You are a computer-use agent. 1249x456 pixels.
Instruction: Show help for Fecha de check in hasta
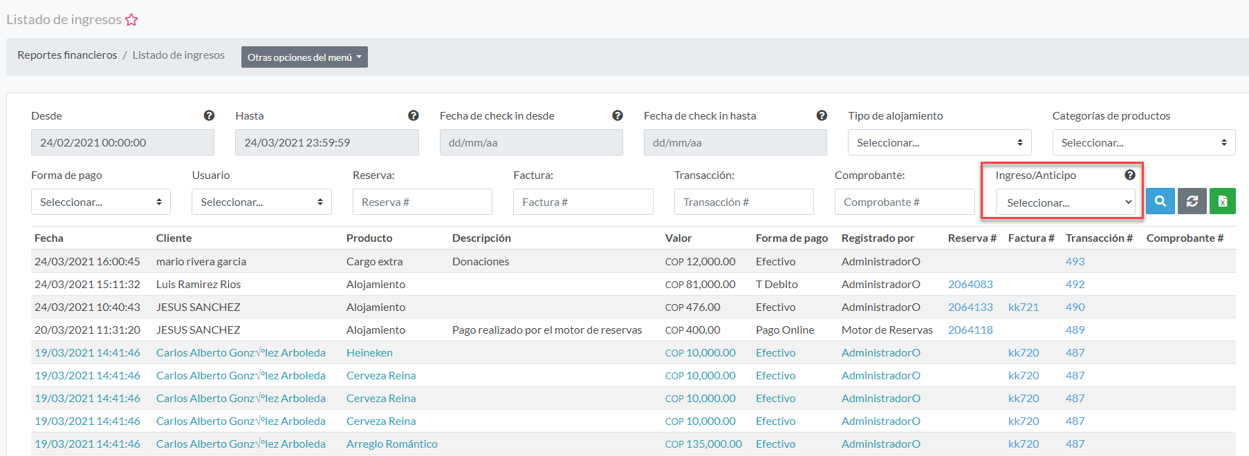(x=822, y=115)
